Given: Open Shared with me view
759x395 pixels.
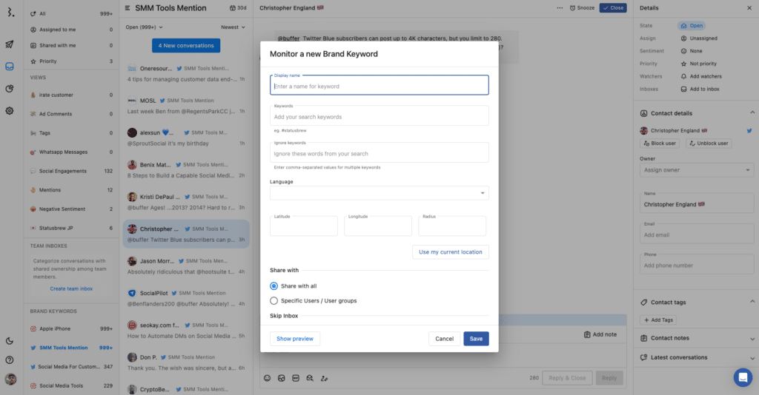Looking at the screenshot, I should point(71,45).
